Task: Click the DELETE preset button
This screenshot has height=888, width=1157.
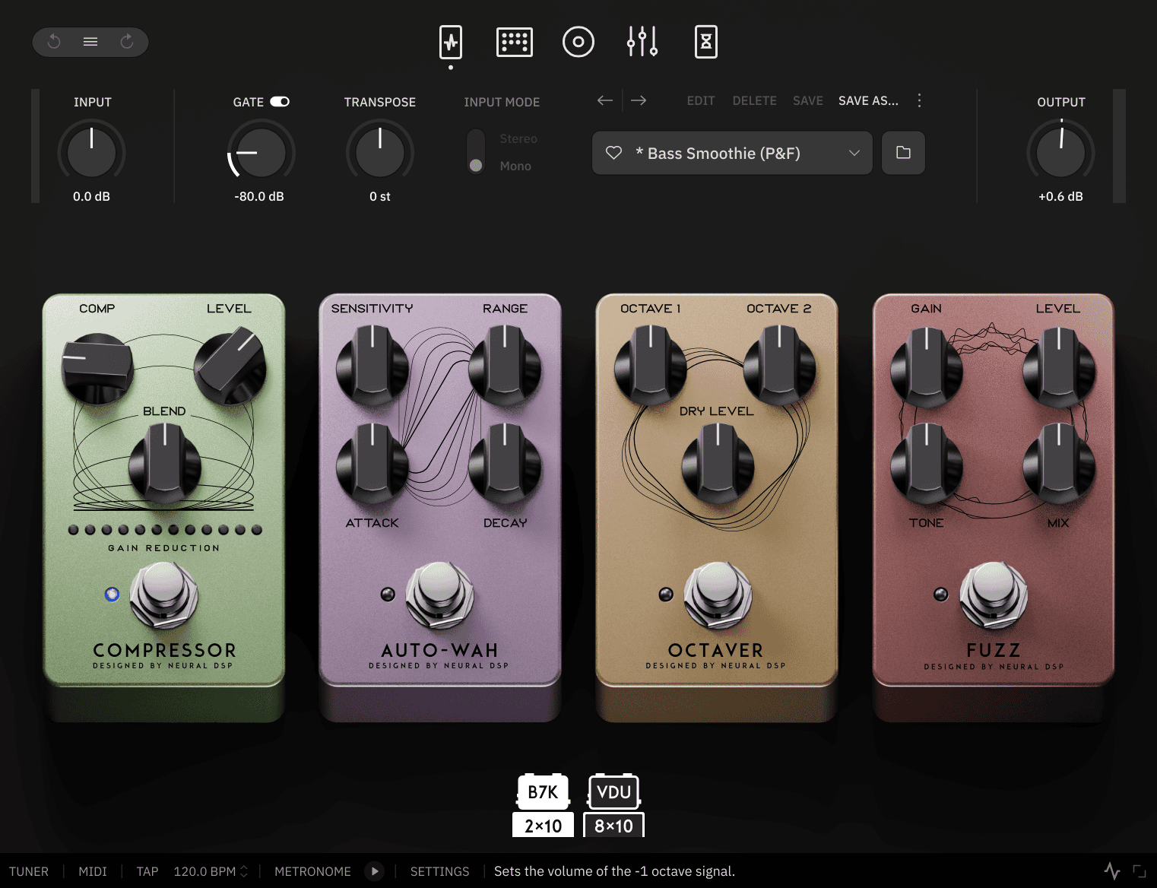Action: tap(755, 100)
